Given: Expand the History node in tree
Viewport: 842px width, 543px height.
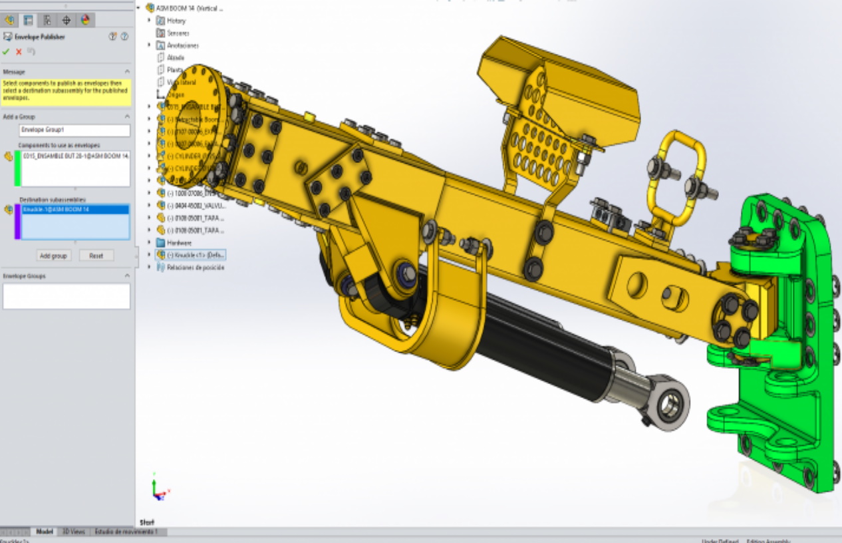Looking at the screenshot, I should (x=149, y=21).
